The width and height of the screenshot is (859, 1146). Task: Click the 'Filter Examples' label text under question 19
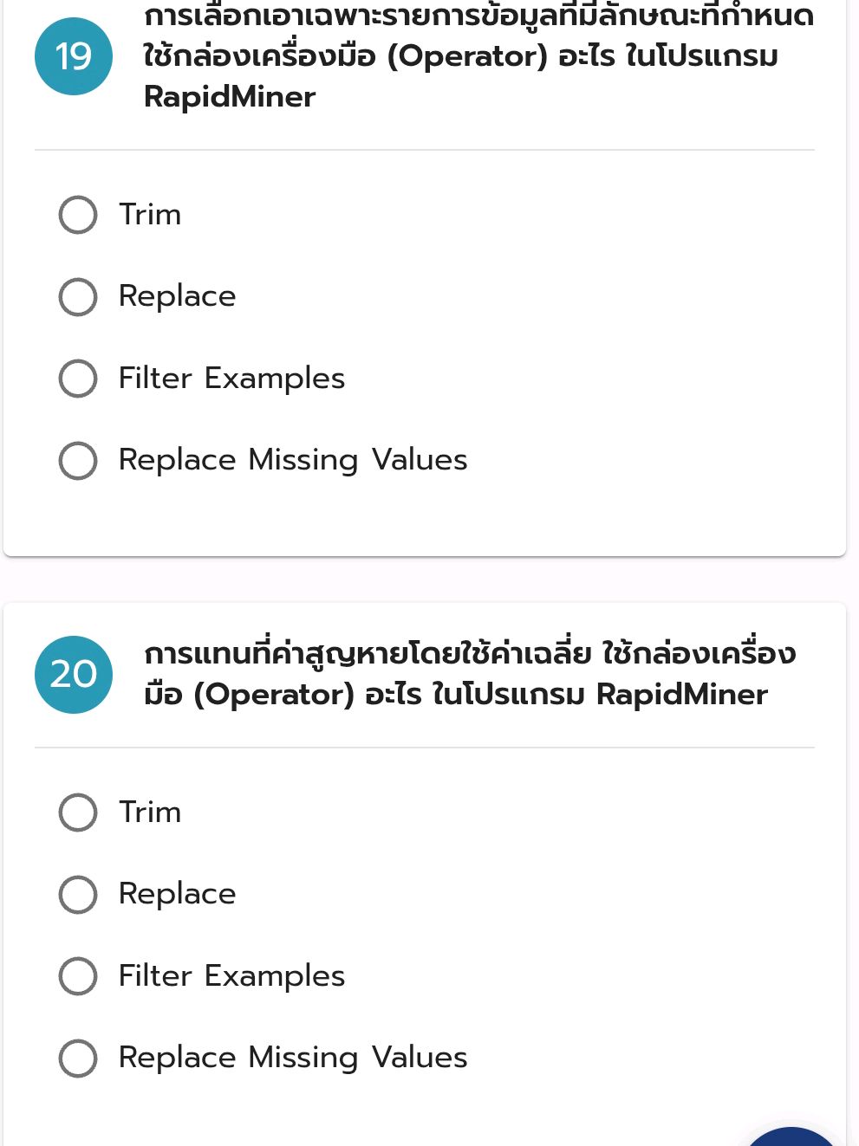(x=231, y=379)
